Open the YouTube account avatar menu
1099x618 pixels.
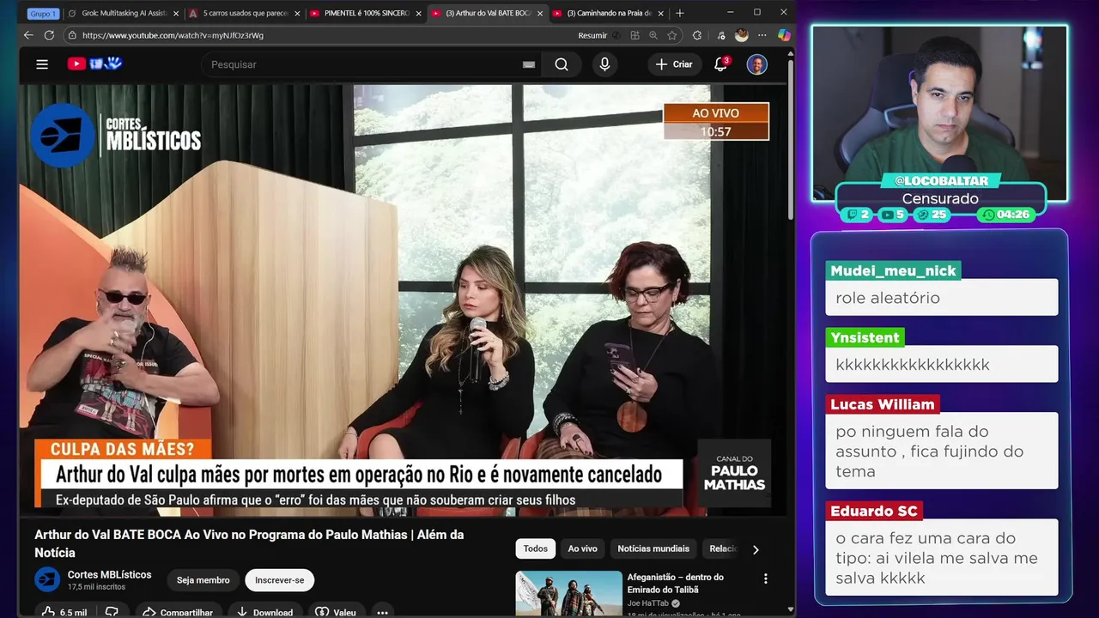pyautogui.click(x=756, y=64)
